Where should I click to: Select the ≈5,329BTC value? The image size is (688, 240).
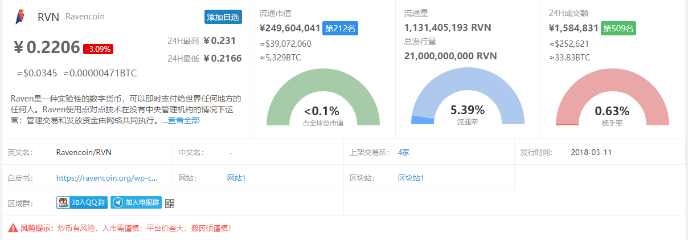tap(280, 57)
